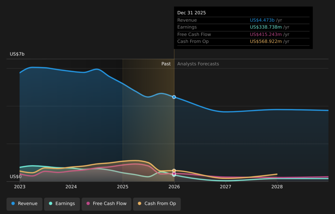The width and height of the screenshot is (335, 214).
Task: Click the blue Revenue data point at 2026
Action: pyautogui.click(x=174, y=97)
